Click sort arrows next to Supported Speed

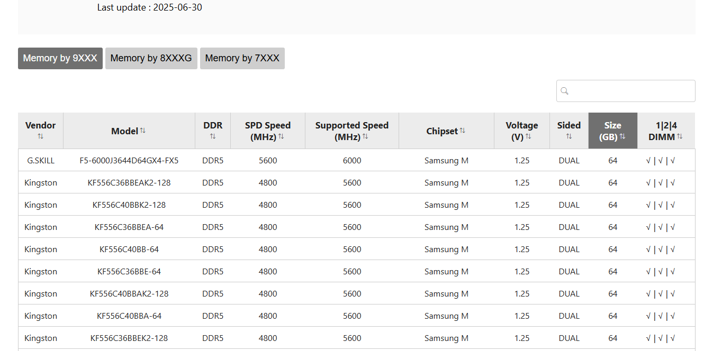coord(365,136)
